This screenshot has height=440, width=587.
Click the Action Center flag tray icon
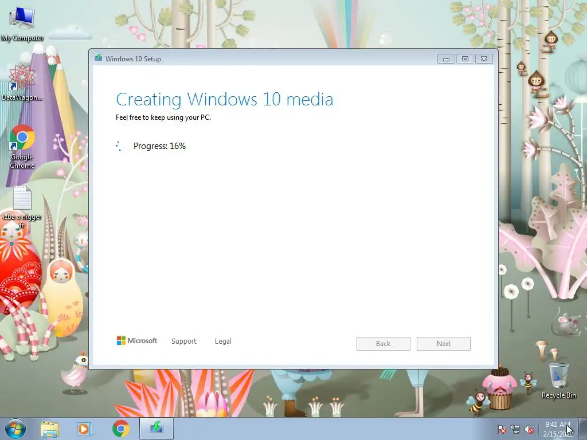[501, 430]
